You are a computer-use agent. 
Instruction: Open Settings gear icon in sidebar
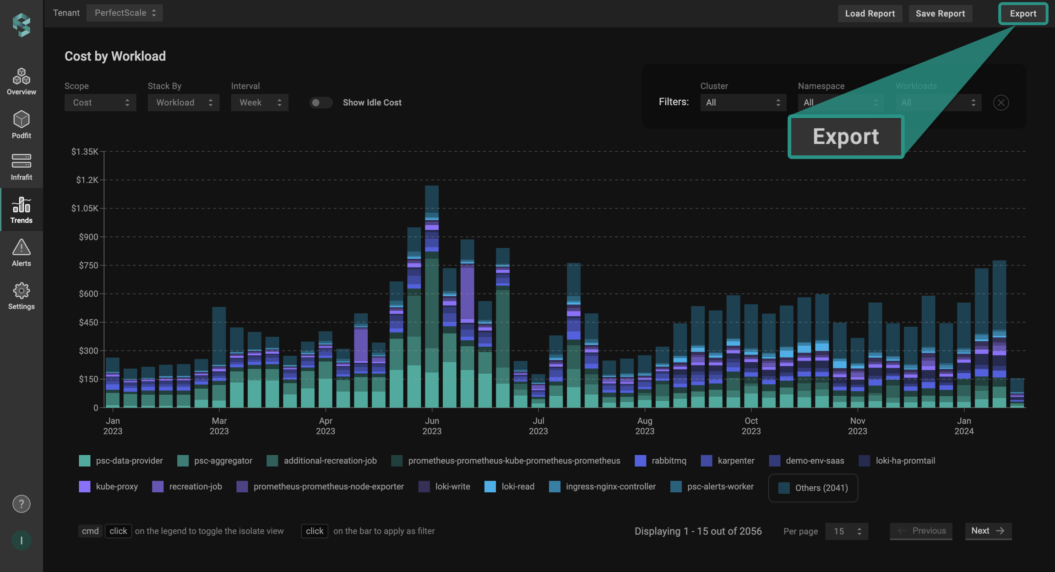pos(21,291)
